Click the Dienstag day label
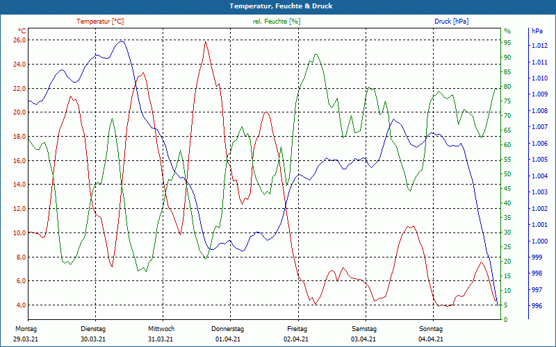This screenshot has width=556, height=347. coord(93,329)
